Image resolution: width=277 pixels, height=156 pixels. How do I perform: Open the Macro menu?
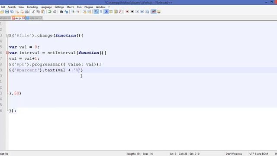tap(70, 7)
